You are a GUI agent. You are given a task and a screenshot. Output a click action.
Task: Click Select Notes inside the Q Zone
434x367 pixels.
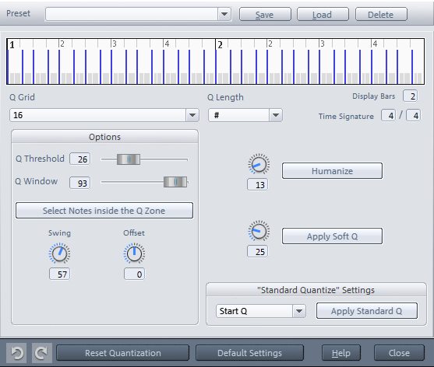(x=104, y=211)
